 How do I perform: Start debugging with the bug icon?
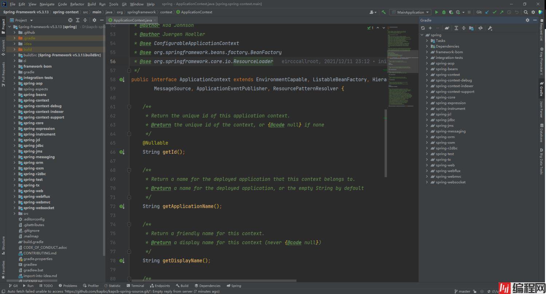pos(444,12)
